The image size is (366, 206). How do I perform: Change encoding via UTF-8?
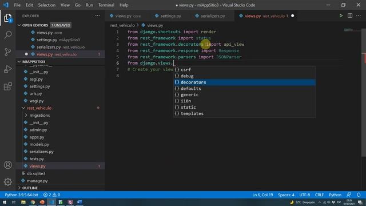click(x=305, y=195)
